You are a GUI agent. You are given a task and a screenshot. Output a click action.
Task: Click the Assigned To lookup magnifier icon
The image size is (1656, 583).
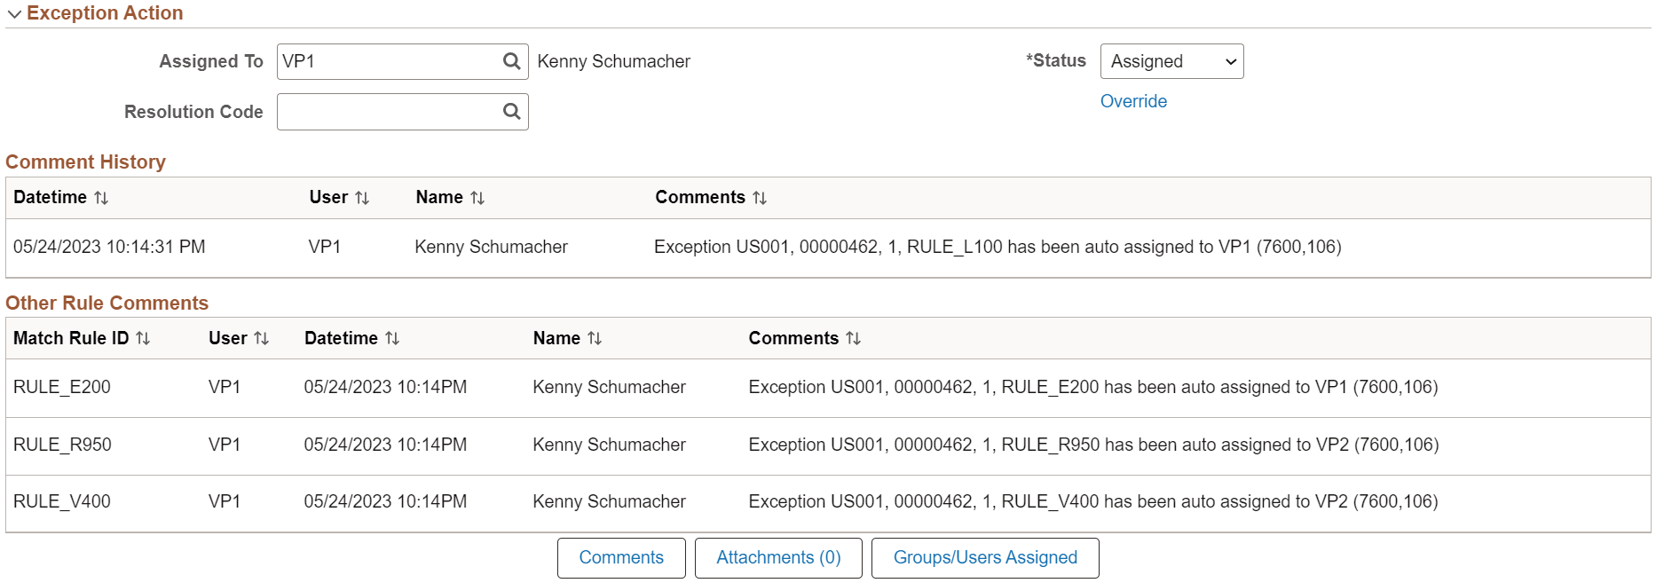[511, 61]
